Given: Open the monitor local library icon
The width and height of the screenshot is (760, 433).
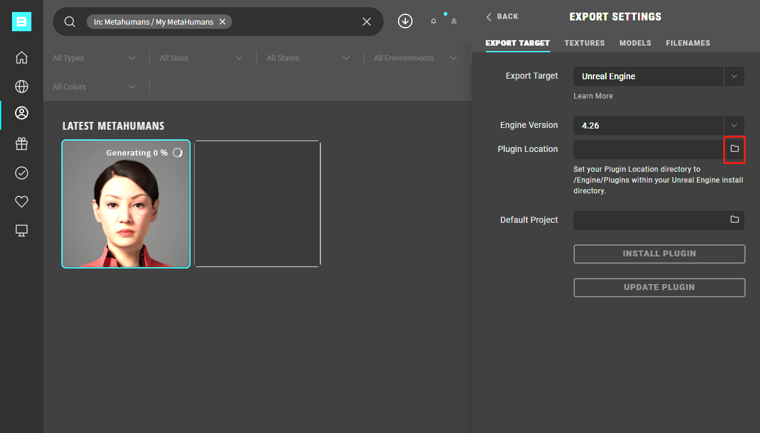Looking at the screenshot, I should pos(22,231).
